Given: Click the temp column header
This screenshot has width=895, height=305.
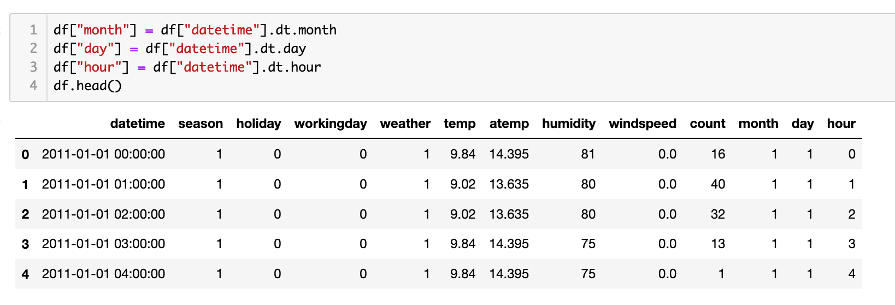Looking at the screenshot, I should [459, 124].
